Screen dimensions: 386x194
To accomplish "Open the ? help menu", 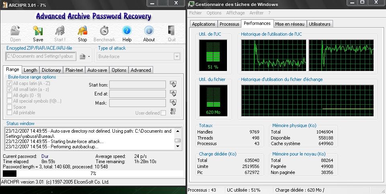I will point(269,13).
